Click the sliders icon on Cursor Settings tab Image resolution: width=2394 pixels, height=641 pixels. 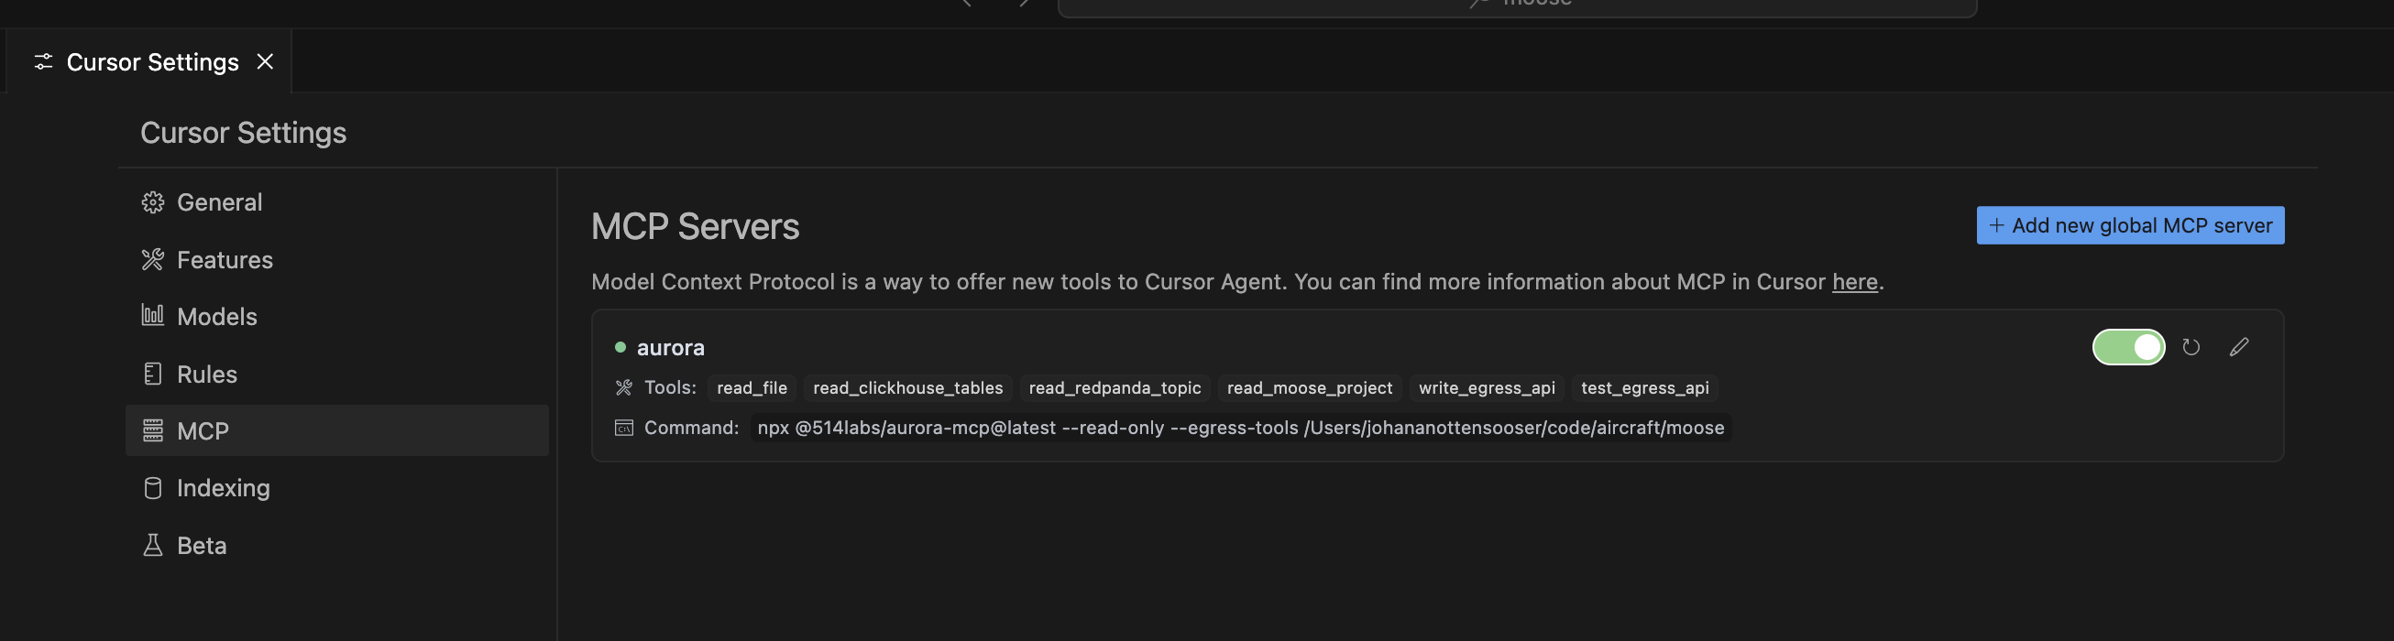(44, 61)
